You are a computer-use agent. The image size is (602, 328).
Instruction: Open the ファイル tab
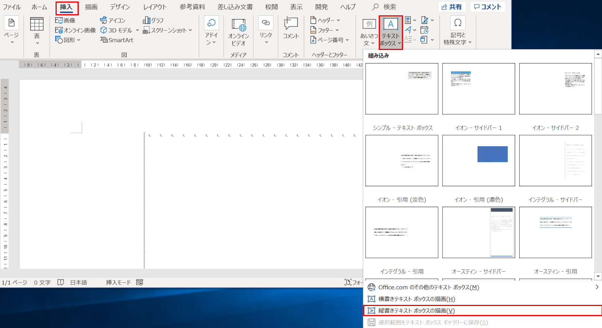pos(12,7)
